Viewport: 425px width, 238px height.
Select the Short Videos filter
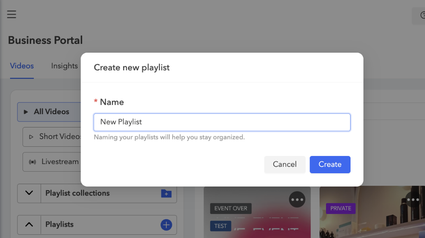52,137
